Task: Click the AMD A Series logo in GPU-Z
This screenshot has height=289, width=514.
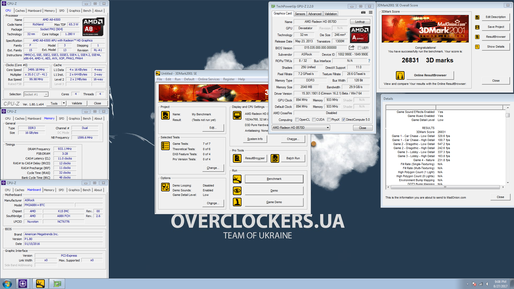Action: pos(360,35)
